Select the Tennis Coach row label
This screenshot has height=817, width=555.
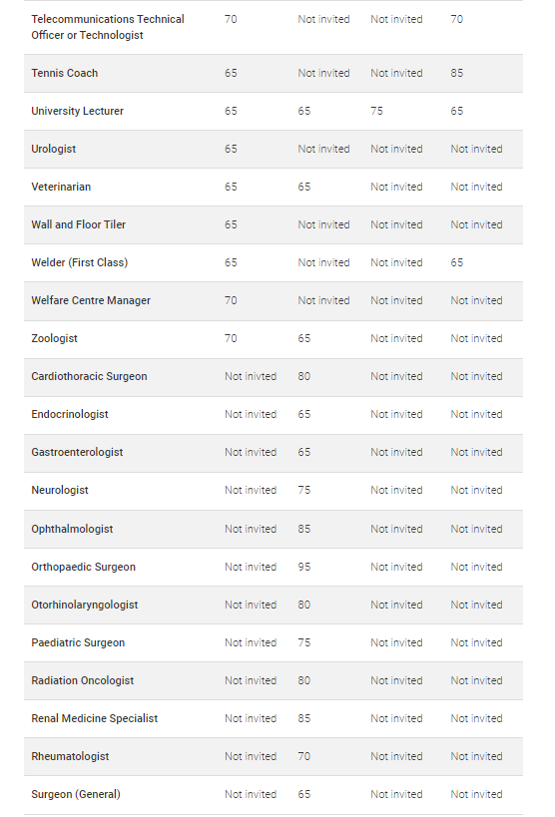point(64,73)
